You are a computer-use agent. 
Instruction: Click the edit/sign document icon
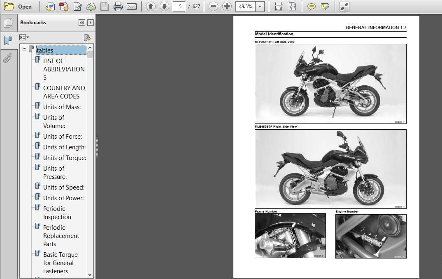(x=77, y=7)
